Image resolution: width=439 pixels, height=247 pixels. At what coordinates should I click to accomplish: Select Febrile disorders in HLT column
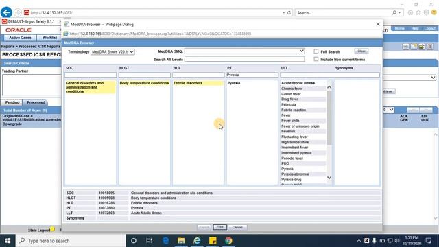coord(188,83)
